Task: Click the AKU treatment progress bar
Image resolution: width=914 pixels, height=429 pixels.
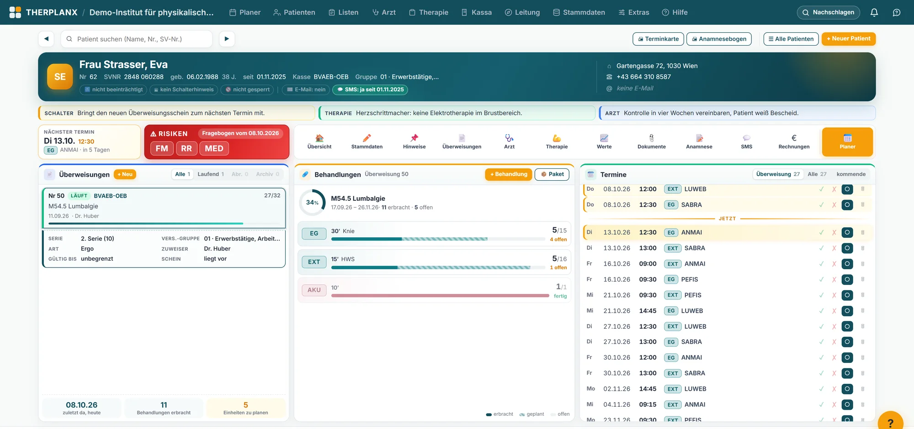Action: [x=440, y=296]
